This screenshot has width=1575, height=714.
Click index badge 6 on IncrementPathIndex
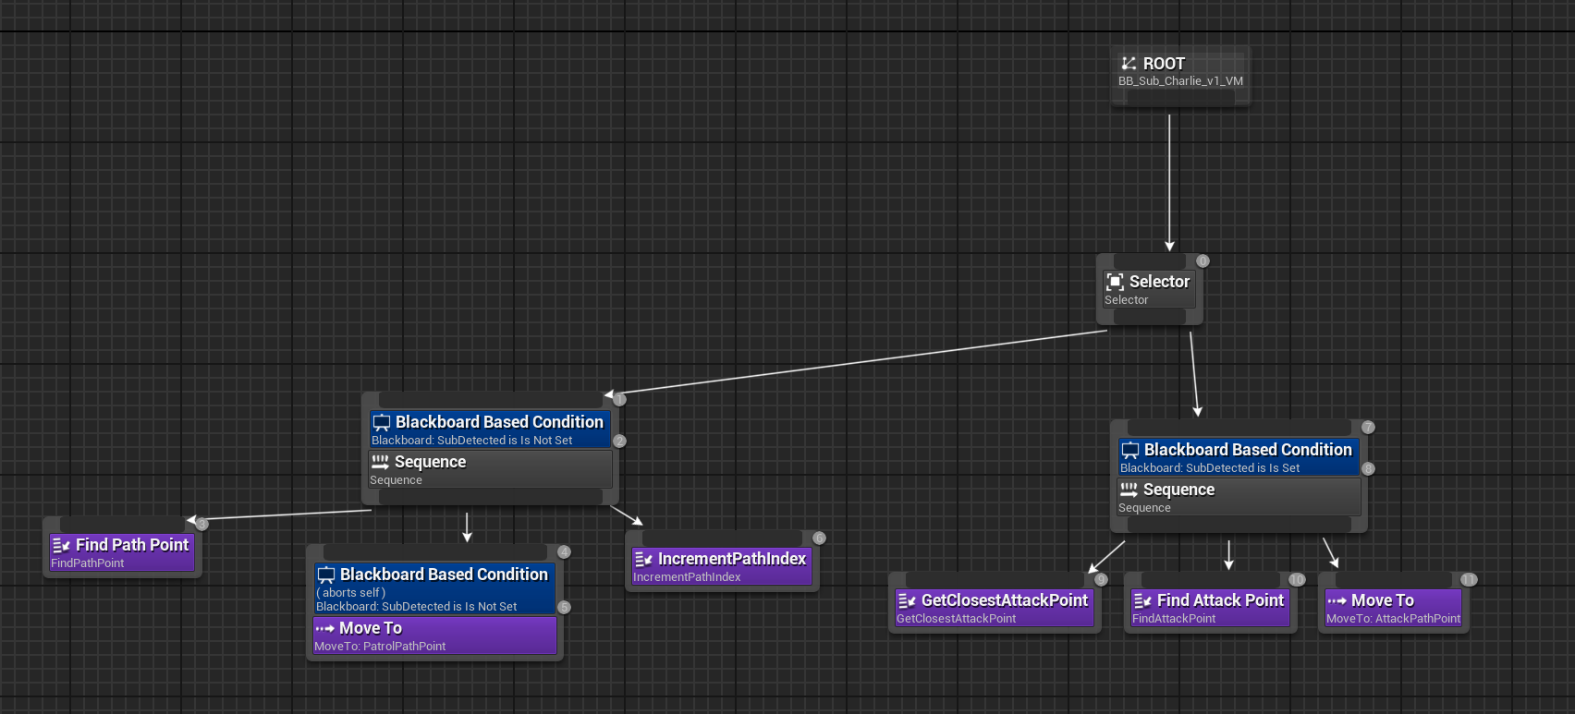coord(819,538)
